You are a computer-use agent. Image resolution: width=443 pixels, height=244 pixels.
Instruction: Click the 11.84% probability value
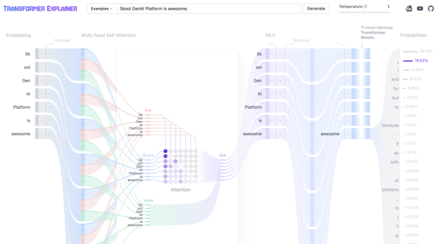(417, 69)
